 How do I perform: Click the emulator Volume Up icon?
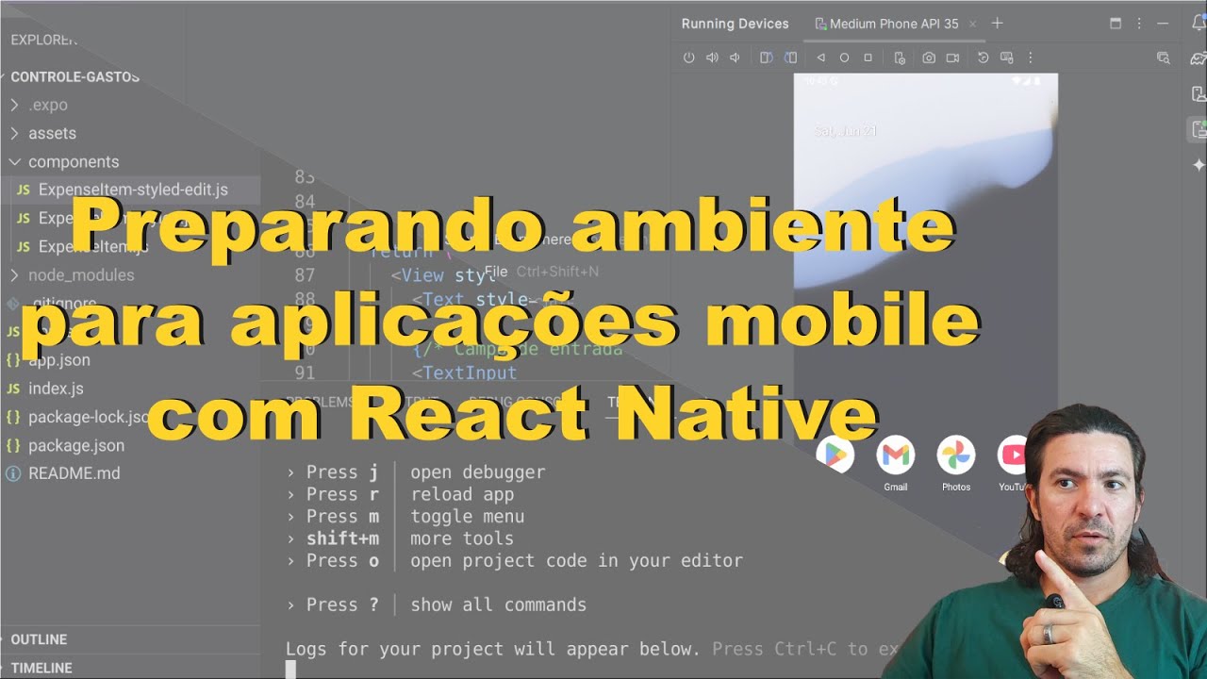pyautogui.click(x=712, y=58)
